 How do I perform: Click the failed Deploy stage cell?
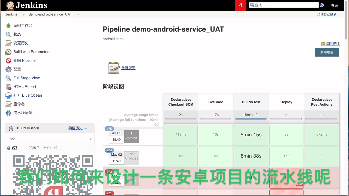tap(286, 178)
